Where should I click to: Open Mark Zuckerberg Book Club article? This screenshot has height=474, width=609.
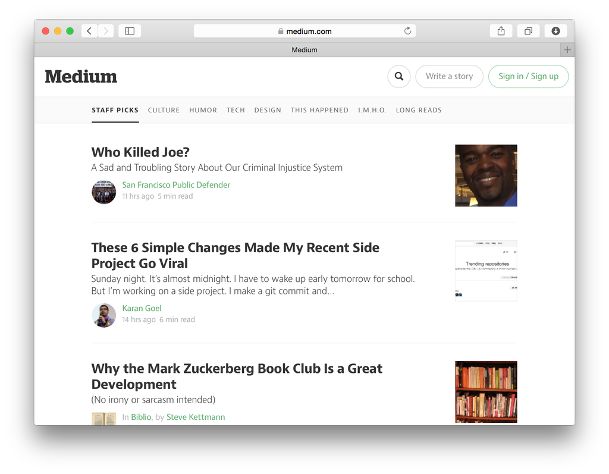pos(237,376)
